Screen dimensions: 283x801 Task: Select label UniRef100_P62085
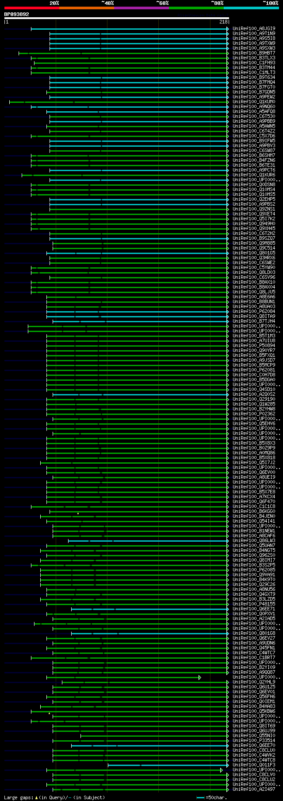254,570
